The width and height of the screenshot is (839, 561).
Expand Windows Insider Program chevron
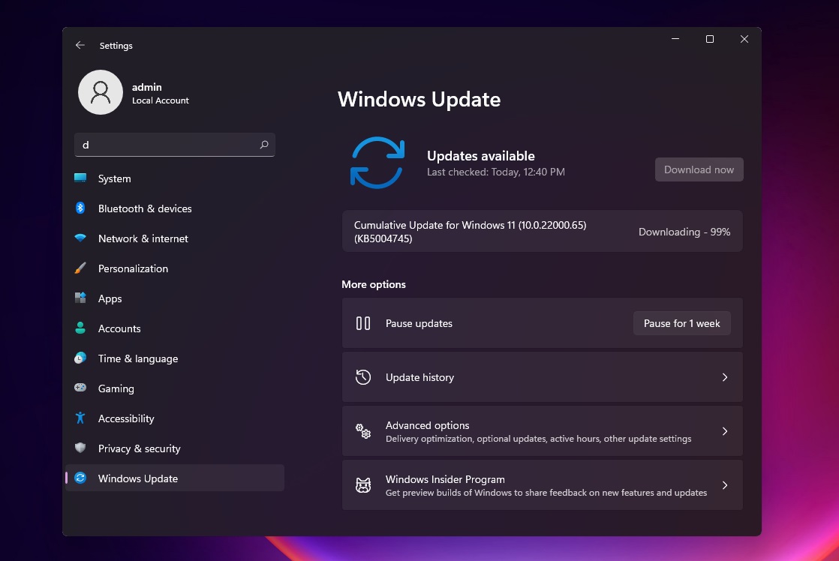click(724, 485)
